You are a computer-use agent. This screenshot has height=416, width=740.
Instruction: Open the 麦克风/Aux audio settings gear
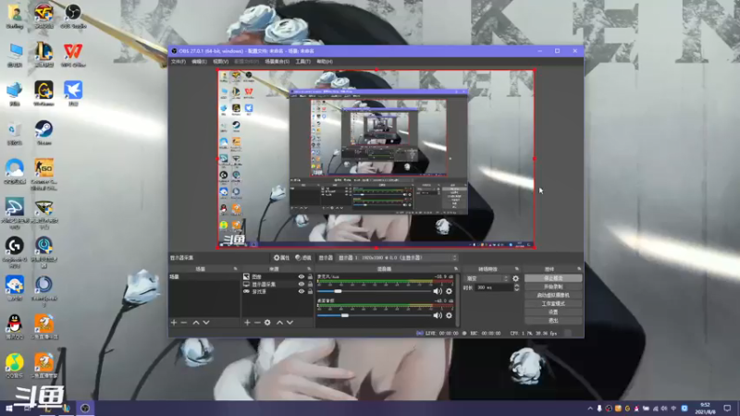449,291
